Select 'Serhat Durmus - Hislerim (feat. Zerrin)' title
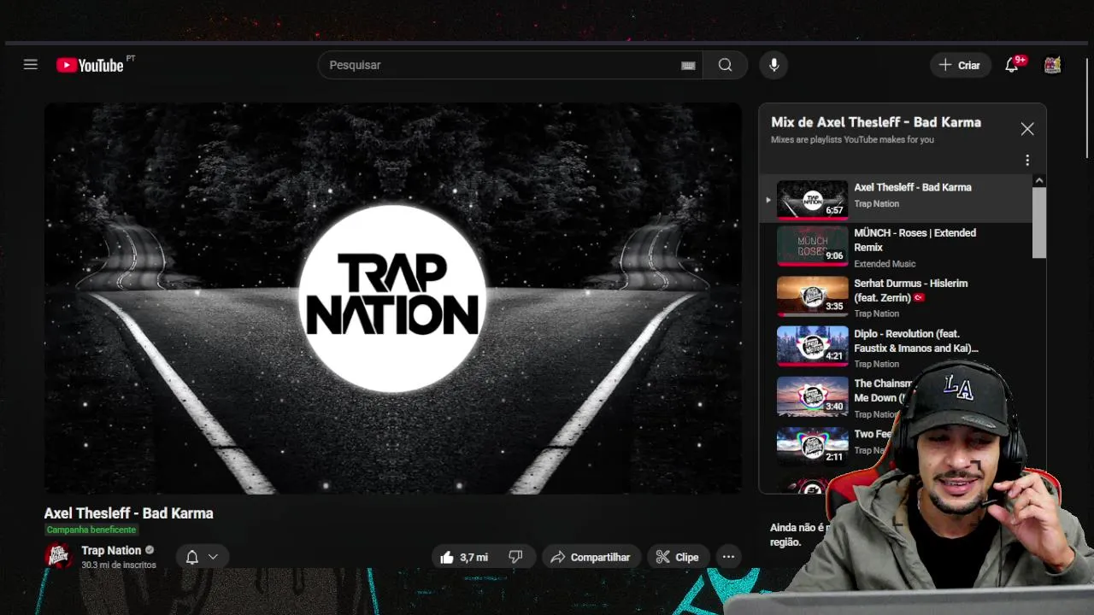The width and height of the screenshot is (1094, 615). pos(911,290)
